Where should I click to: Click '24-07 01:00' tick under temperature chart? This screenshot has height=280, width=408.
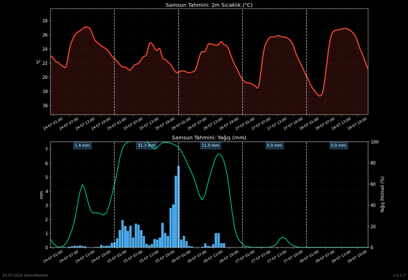53,124
